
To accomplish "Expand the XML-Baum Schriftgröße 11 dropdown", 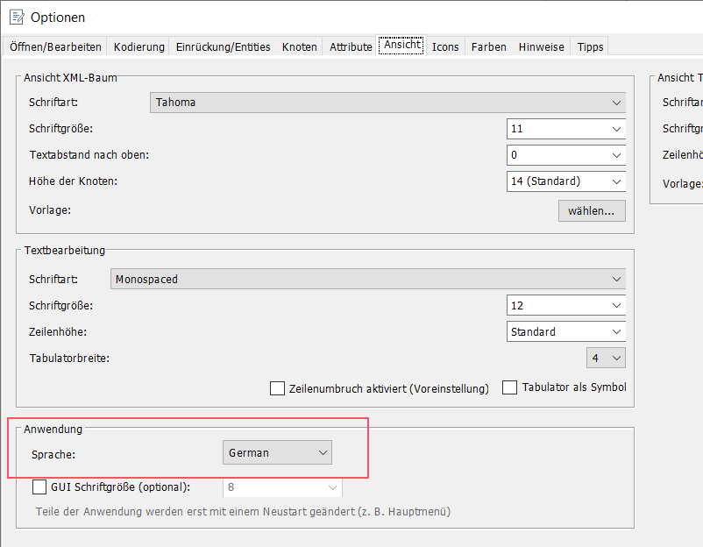I will pos(566,129).
